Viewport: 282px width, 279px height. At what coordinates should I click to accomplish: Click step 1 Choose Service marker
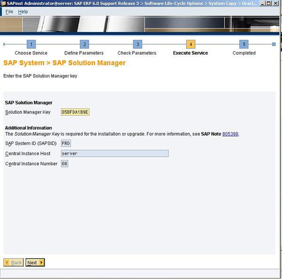pos(31,44)
